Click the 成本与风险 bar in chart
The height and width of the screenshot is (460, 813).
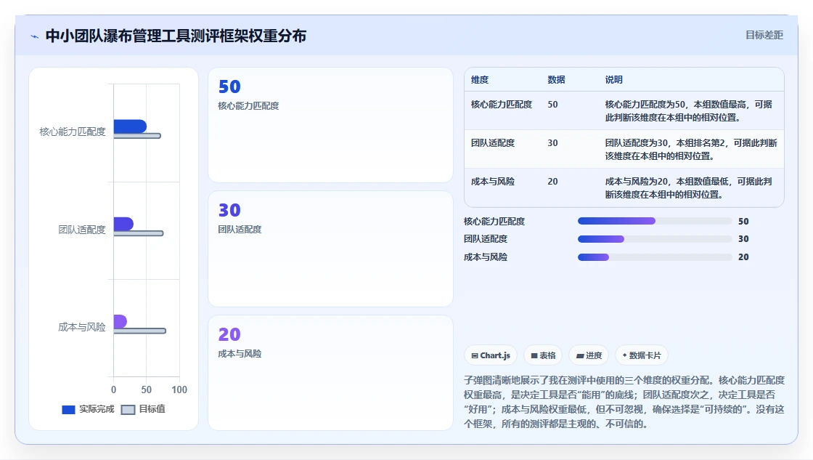(x=120, y=321)
